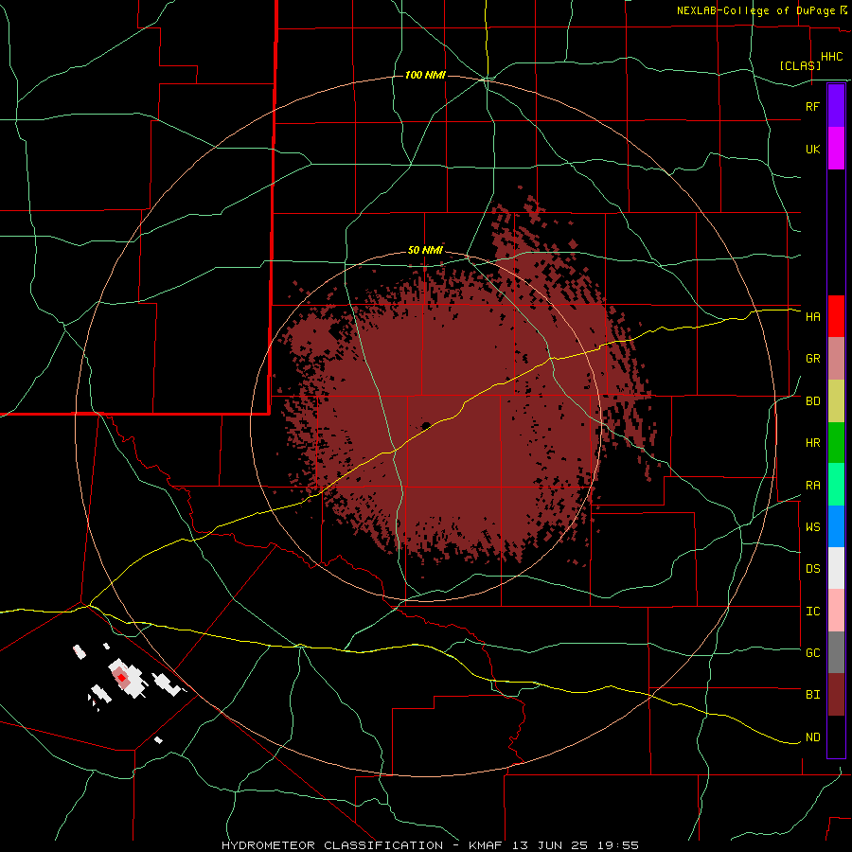Click the IC legend label

pos(812,612)
